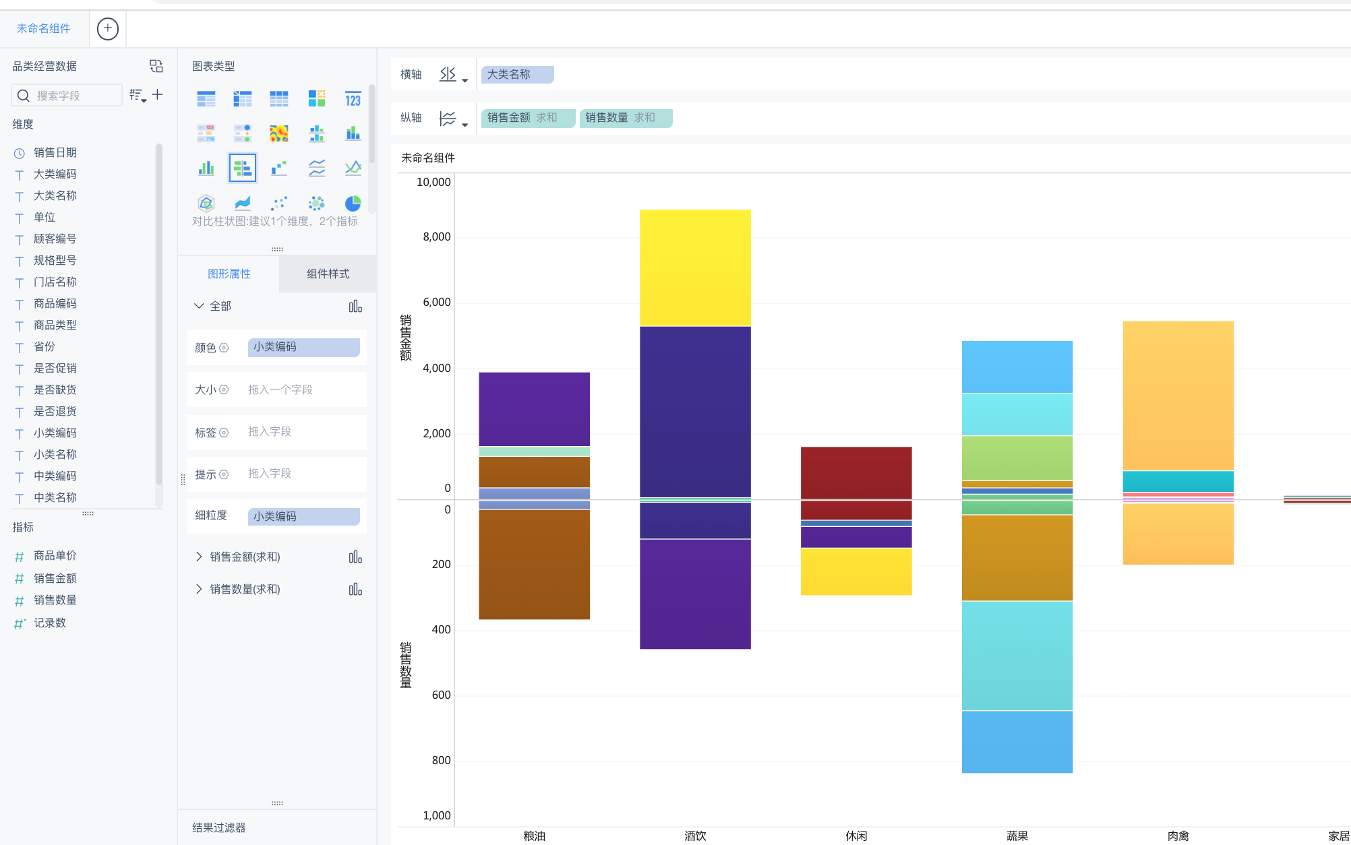Screen dimensions: 1351x845
Task: Change chart shape for 销售金额(求和)
Action: coord(355,557)
